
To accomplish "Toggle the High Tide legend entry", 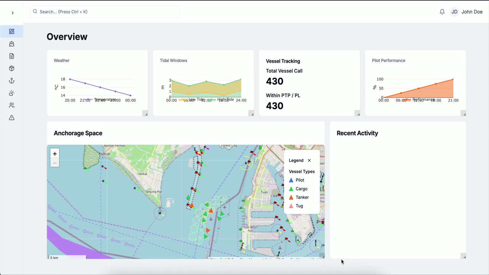I will [221, 100].
